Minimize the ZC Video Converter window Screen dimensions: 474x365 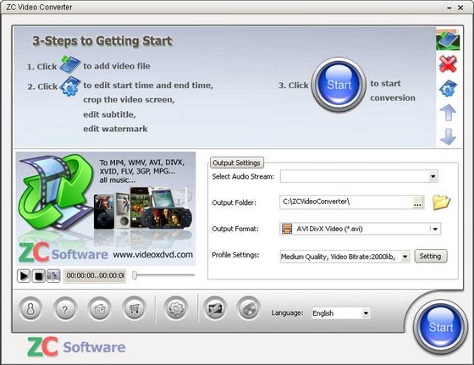point(449,8)
